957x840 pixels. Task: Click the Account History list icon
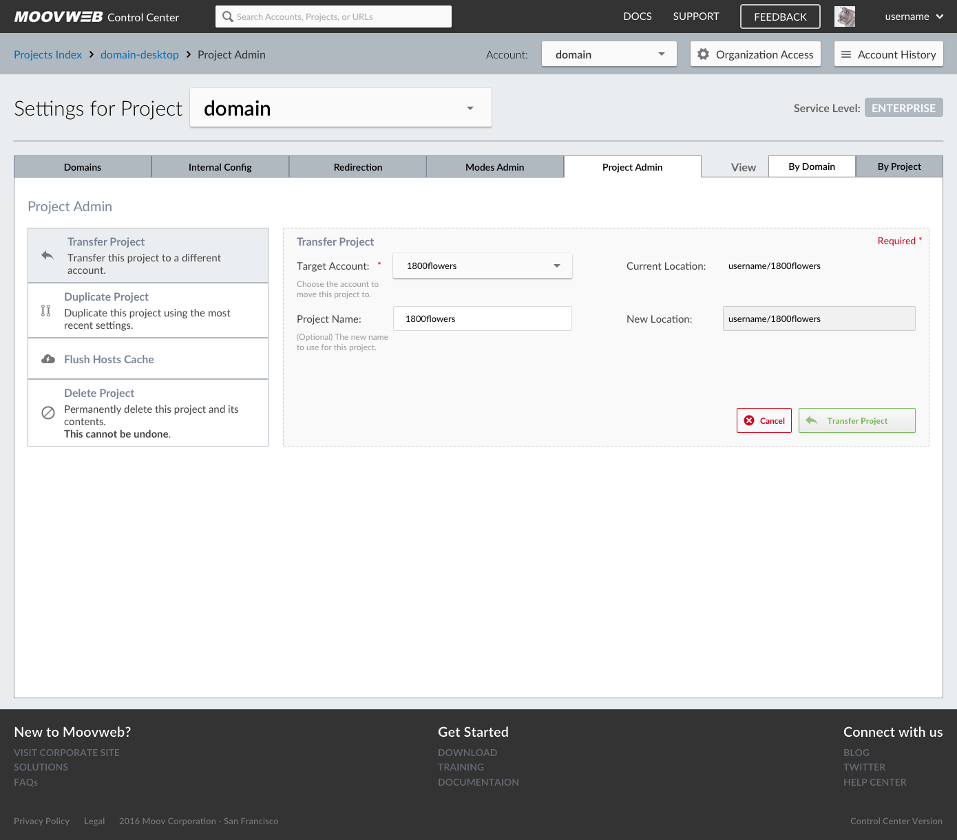846,54
